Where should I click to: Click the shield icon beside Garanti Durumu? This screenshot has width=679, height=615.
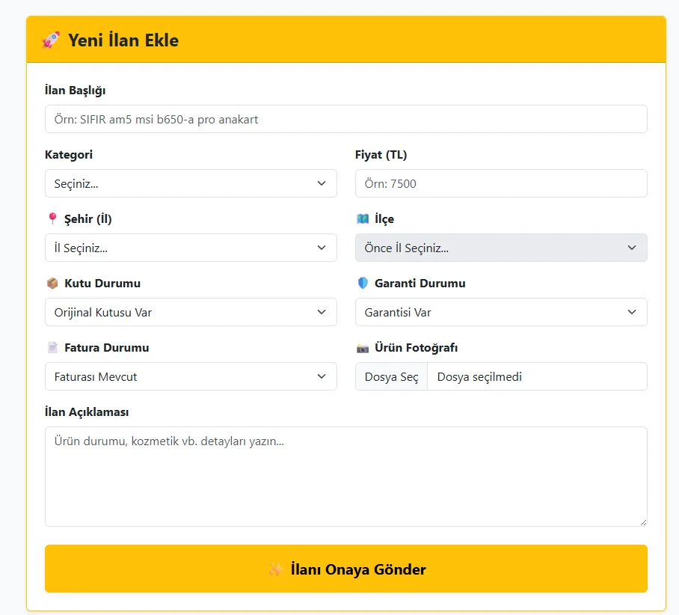click(363, 283)
